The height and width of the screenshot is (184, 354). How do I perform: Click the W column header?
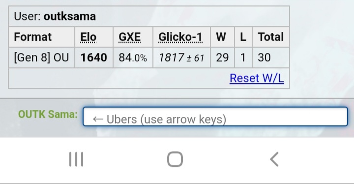pyautogui.click(x=221, y=37)
